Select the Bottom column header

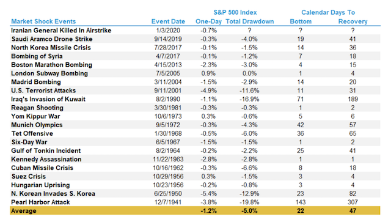click(x=301, y=21)
